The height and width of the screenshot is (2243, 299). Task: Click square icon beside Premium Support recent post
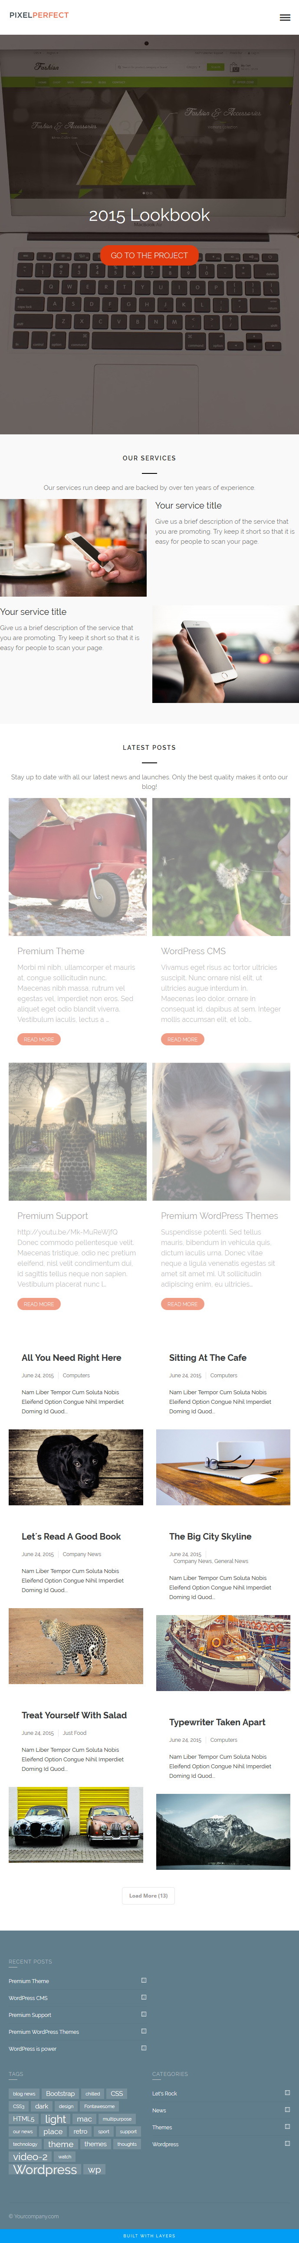pyautogui.click(x=144, y=2014)
